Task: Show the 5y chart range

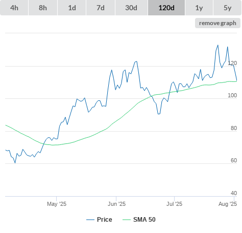Action: (228, 8)
